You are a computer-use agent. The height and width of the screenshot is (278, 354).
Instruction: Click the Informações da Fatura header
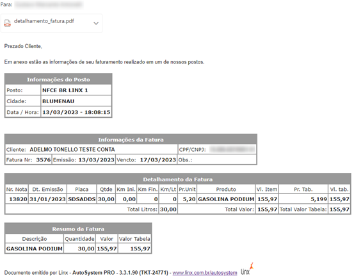[x=131, y=140]
